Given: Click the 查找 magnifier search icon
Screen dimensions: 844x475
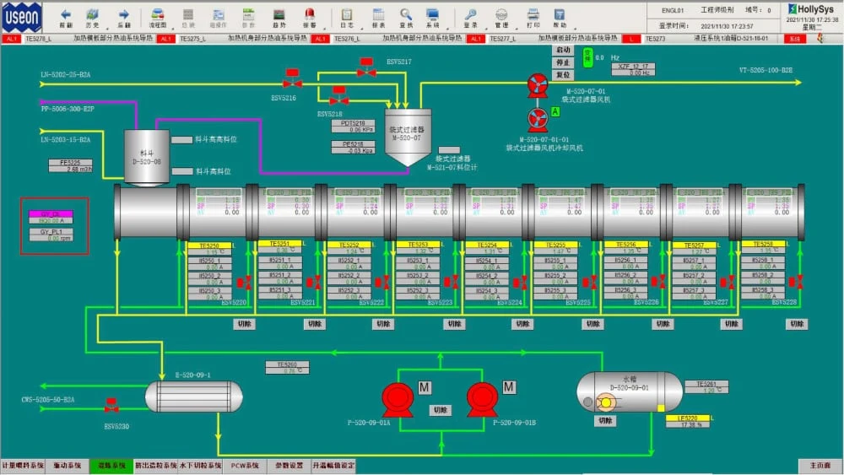Looking at the screenshot, I should click(406, 14).
